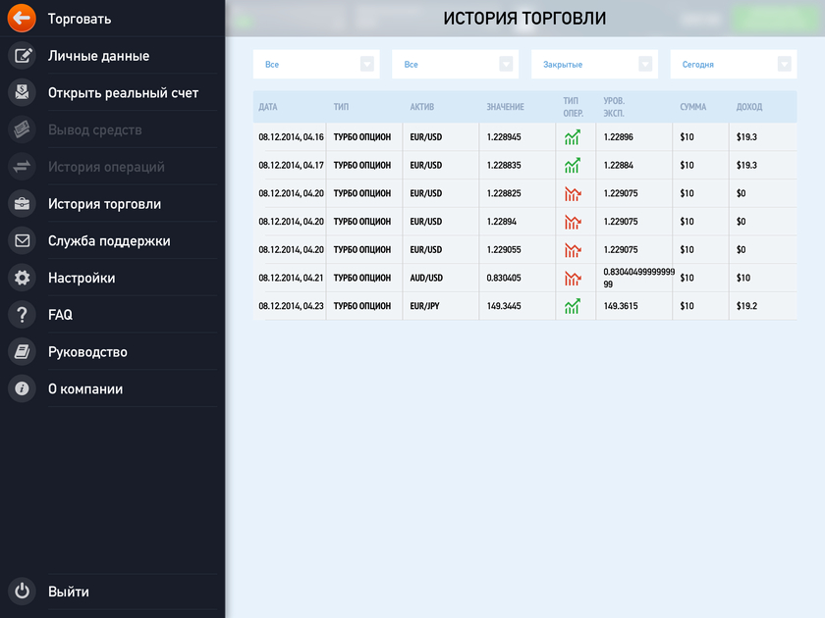Click expiry level '0.8304049999999999' cell
Image resolution: width=825 pixels, height=618 pixels.
pos(638,278)
